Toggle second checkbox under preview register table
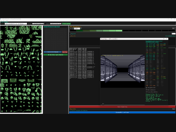This screenshot has width=176, height=132. pos(146,90)
